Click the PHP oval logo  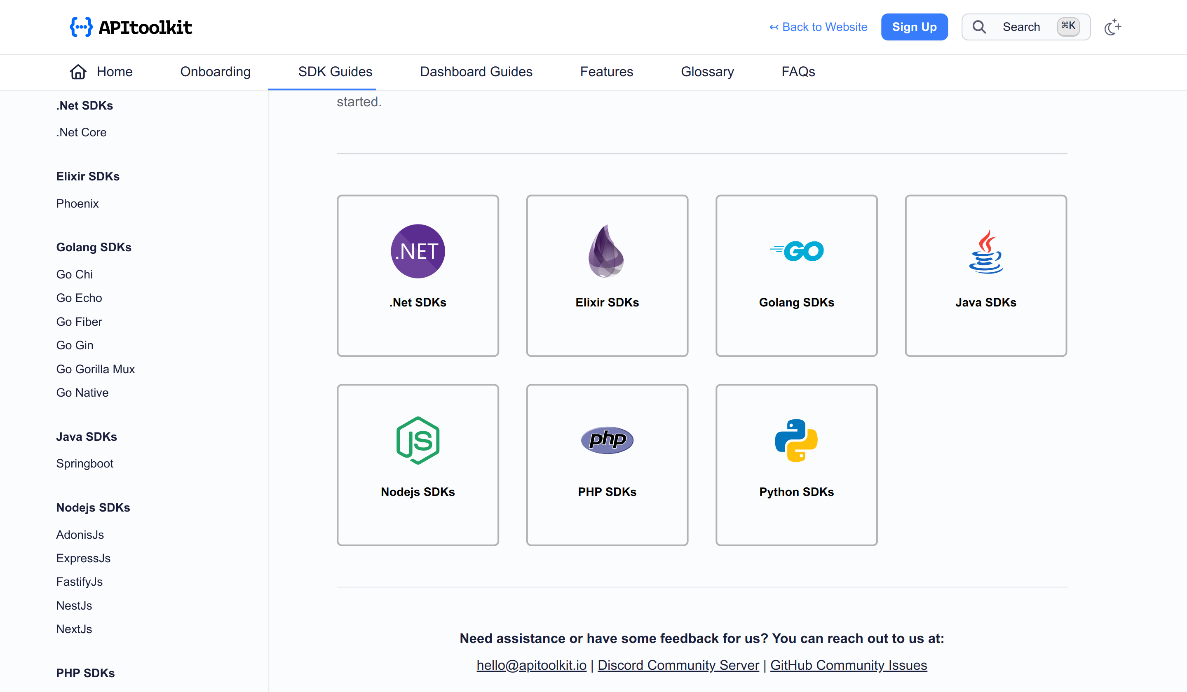point(607,440)
